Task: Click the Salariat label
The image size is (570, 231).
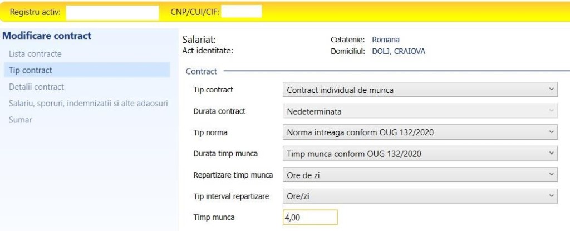Action: (199, 40)
